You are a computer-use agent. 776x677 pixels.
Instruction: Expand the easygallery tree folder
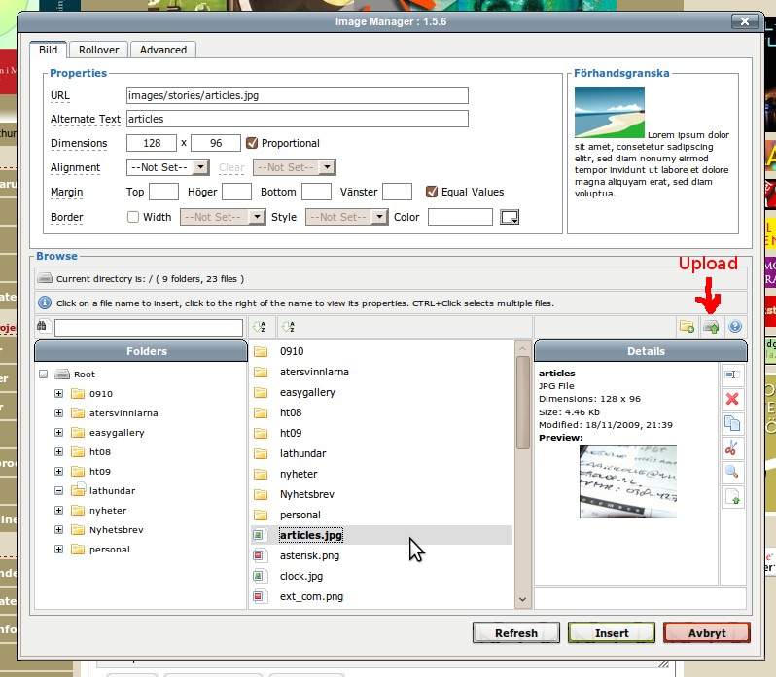pyautogui.click(x=59, y=432)
